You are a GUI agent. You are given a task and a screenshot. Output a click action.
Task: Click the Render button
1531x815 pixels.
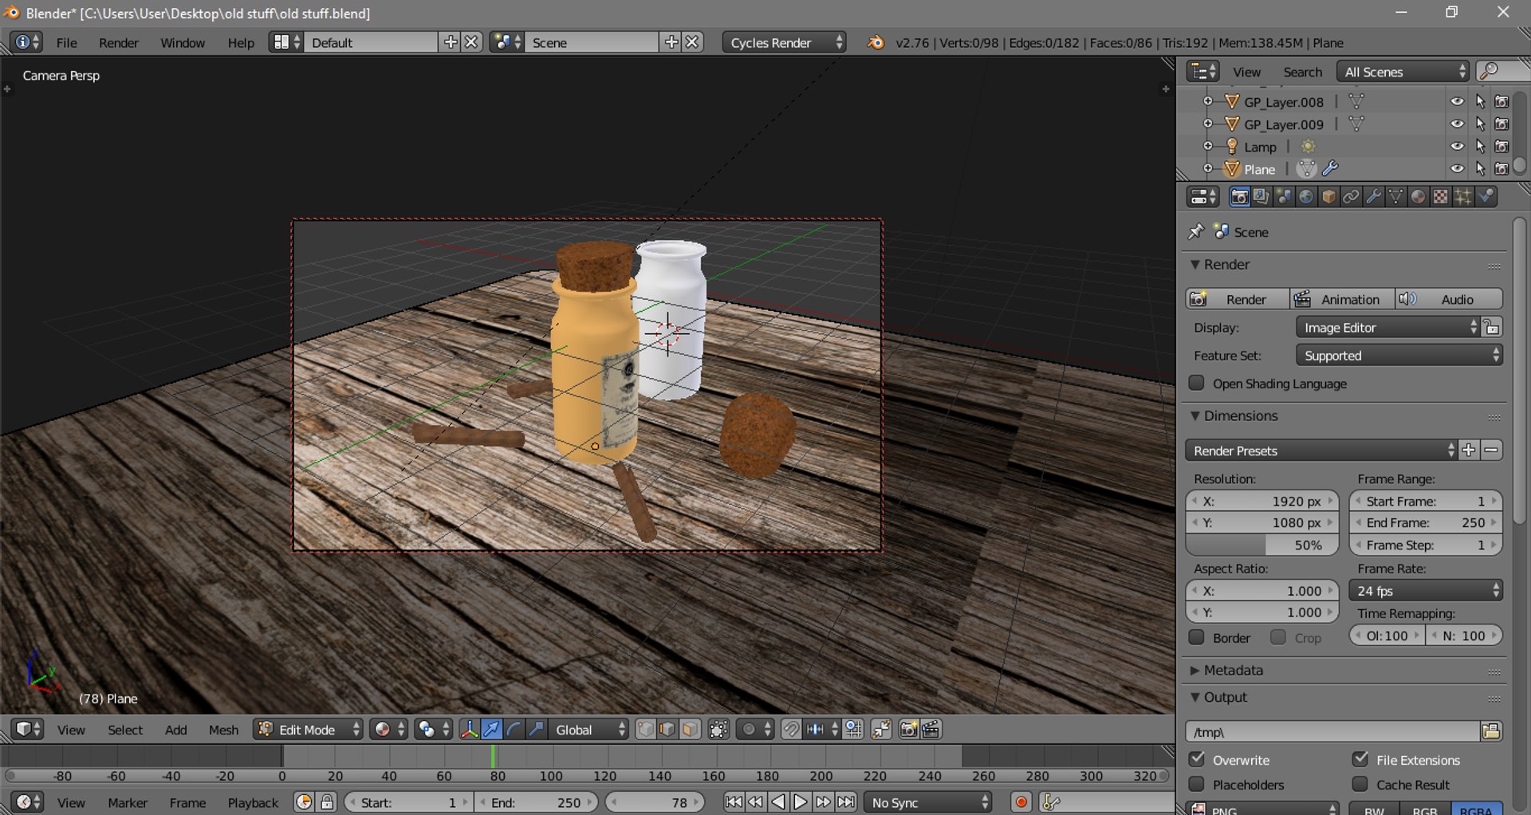pos(1238,299)
